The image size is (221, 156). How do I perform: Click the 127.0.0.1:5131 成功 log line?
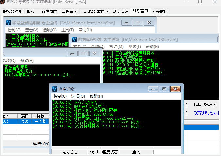pos(39,75)
